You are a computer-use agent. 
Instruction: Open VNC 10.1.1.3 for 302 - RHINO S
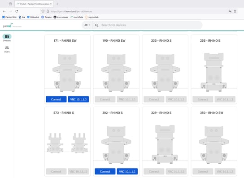[127, 171]
